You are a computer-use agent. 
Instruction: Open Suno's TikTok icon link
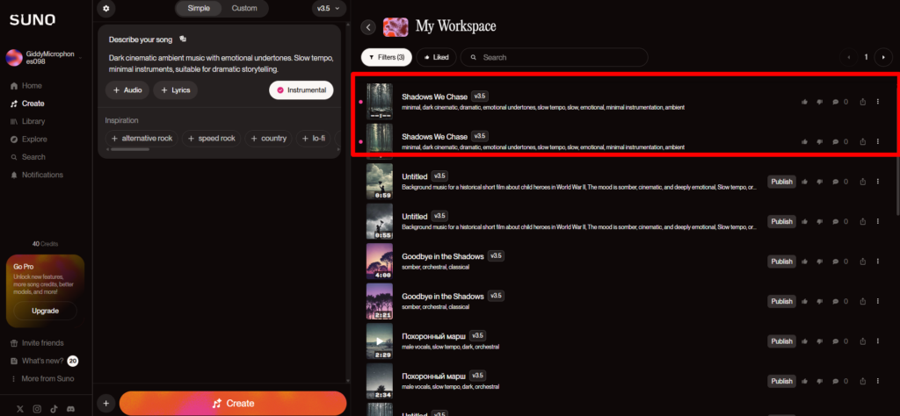(54, 409)
